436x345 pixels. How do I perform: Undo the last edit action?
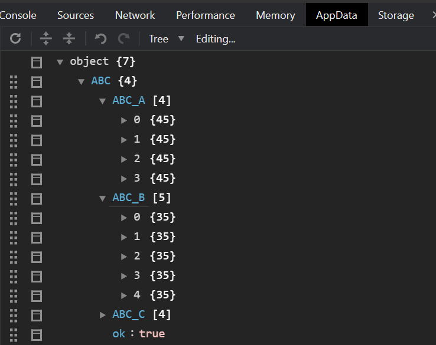pos(101,39)
